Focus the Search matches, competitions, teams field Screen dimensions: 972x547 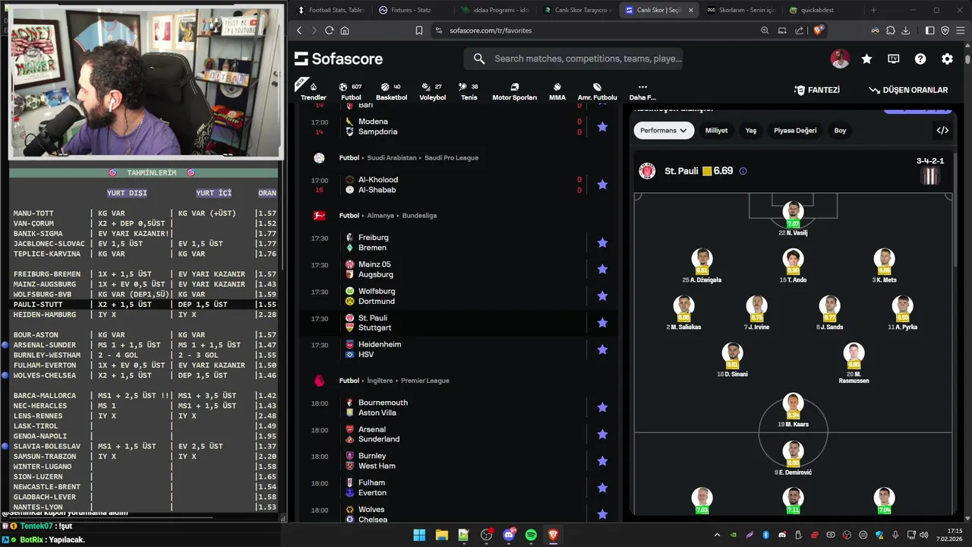[x=573, y=58]
